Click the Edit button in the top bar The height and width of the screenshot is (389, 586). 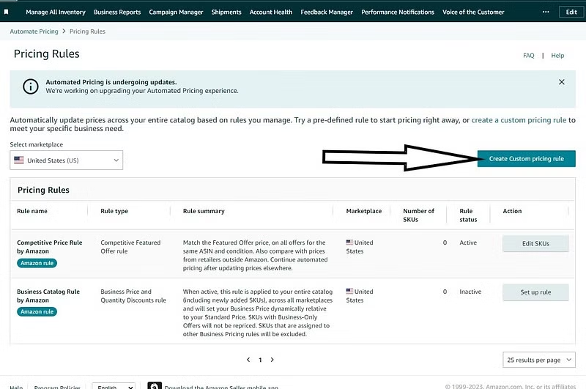pos(571,12)
